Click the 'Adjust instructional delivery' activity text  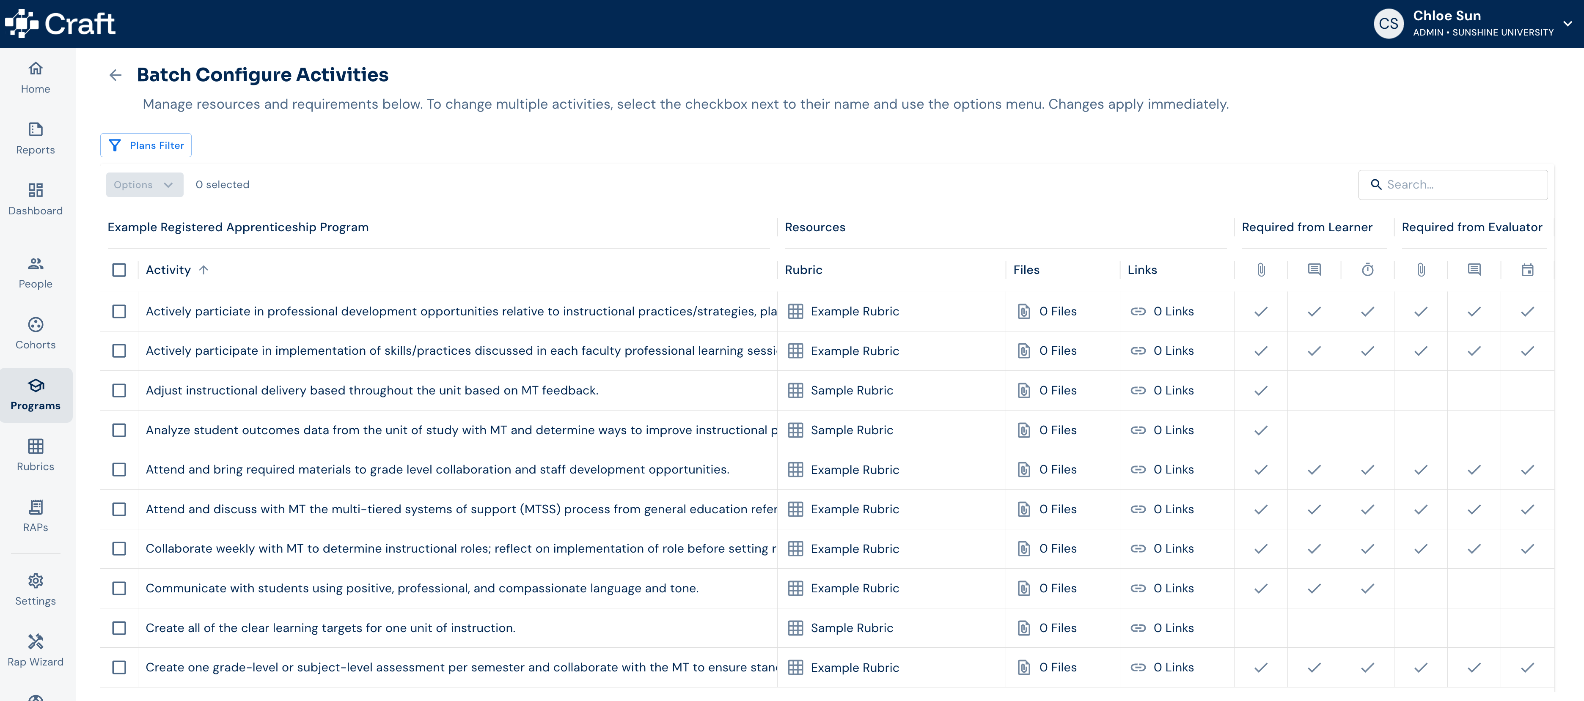click(x=372, y=391)
